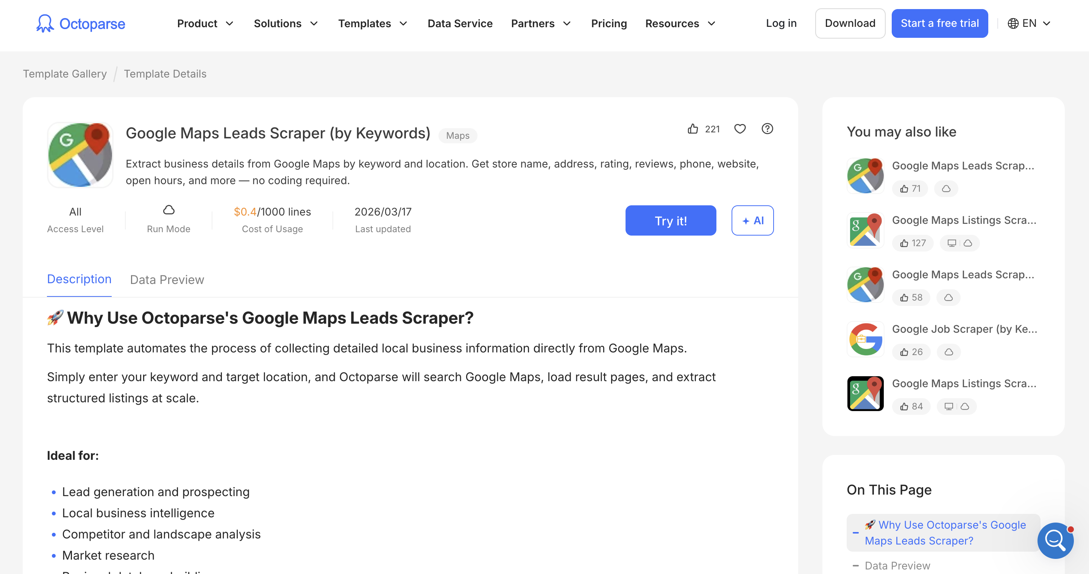Screen dimensions: 1089x574
Task: Click the thumbs-up 58 badge
Action: click(x=911, y=298)
